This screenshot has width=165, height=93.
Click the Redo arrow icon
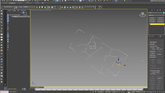[x=5, y=1]
